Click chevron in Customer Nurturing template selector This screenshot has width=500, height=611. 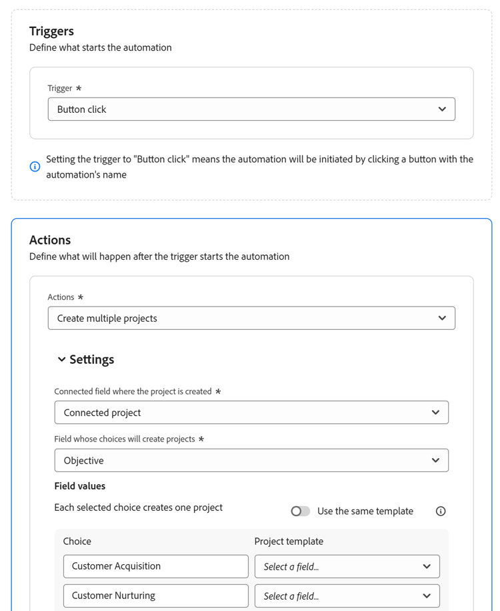pos(427,596)
